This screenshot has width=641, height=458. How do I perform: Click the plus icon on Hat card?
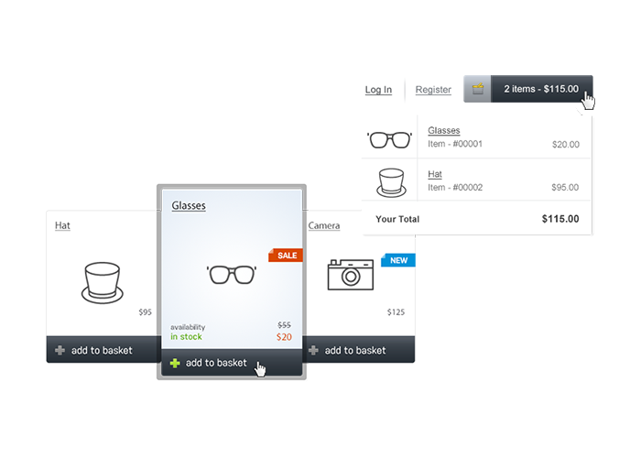pos(60,350)
